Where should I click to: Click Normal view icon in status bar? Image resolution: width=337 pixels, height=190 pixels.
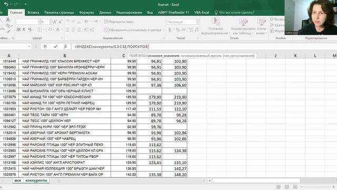pos(279,187)
